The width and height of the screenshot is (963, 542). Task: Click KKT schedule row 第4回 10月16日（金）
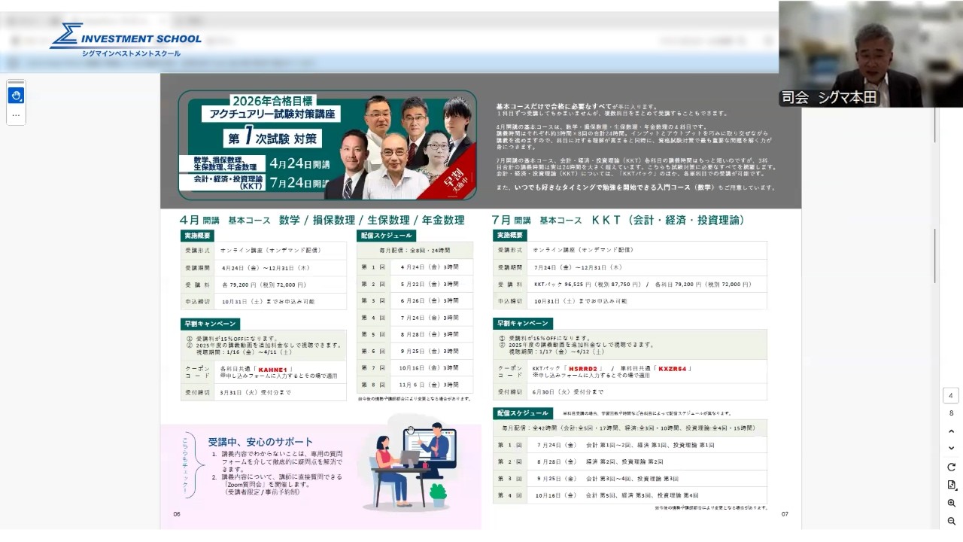[x=630, y=495]
